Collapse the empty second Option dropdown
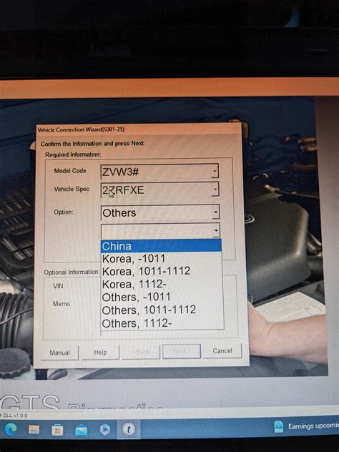This screenshot has height=452, width=339. click(x=216, y=230)
